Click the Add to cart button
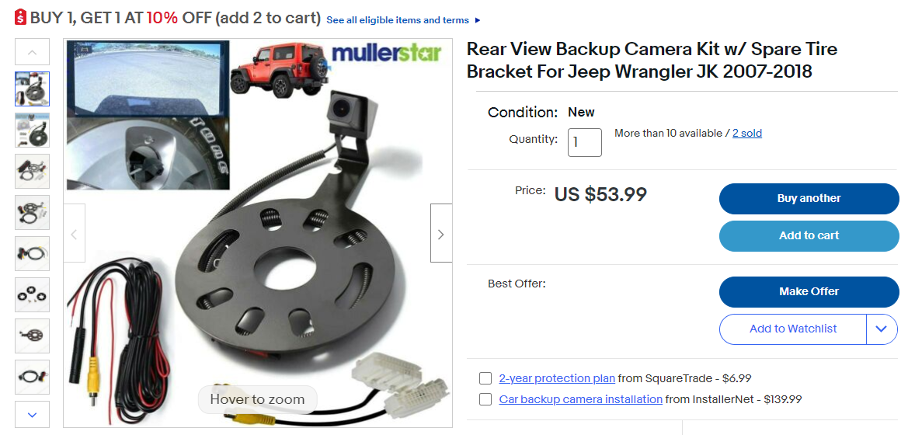The width and height of the screenshot is (908, 435). tap(809, 235)
